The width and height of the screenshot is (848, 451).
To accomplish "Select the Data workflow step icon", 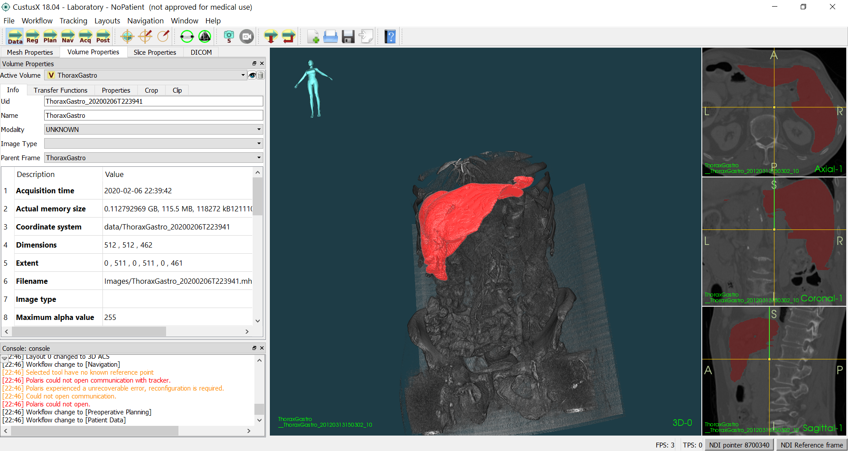I will coord(15,37).
